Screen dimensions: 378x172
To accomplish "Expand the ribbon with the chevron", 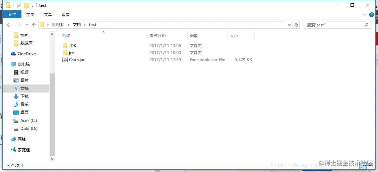I will 364,15.
